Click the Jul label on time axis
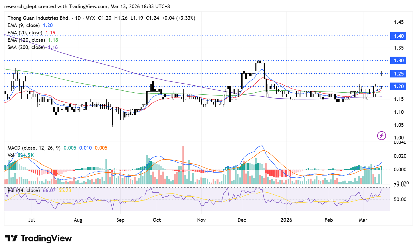The height and width of the screenshot is (251, 417). pyautogui.click(x=32, y=220)
